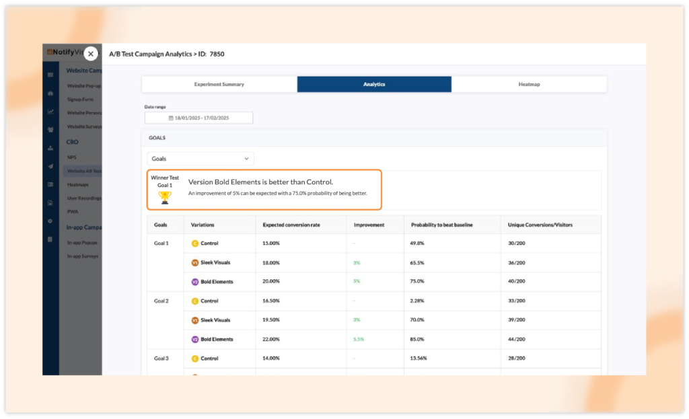
Task: Click the hierarchy sitemap sidebar icon
Action: tap(50, 148)
